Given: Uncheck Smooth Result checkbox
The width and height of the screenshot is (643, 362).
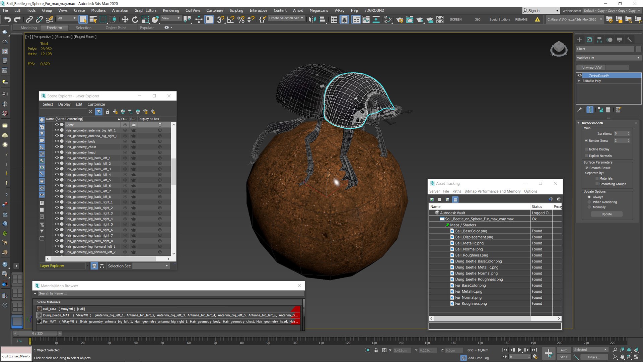Looking at the screenshot, I should coord(587,168).
